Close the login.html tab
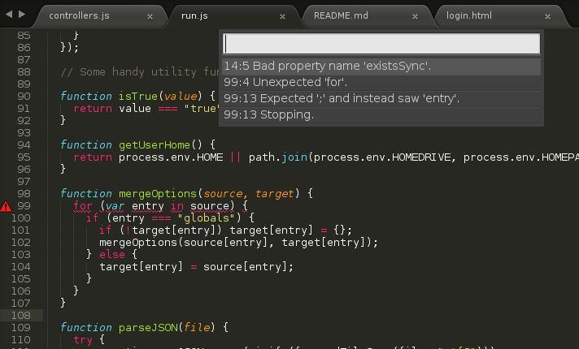This screenshot has width=579, height=349. pos(547,16)
